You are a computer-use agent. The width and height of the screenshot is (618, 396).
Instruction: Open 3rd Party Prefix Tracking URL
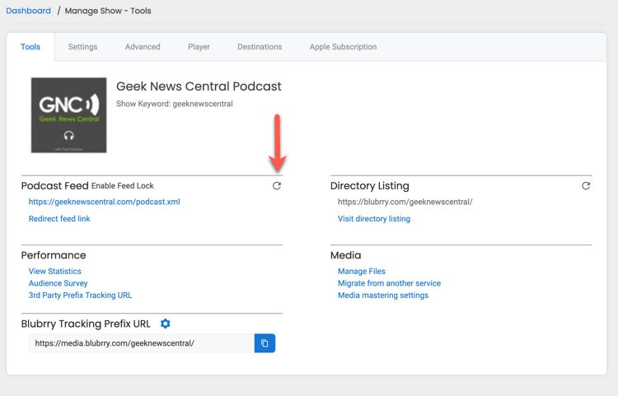(80, 296)
